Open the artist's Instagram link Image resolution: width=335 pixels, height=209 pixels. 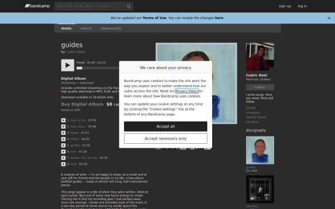click(253, 113)
